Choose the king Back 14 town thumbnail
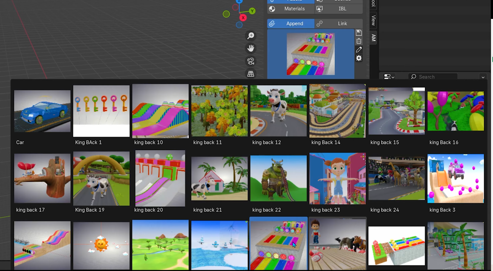 (x=337, y=111)
